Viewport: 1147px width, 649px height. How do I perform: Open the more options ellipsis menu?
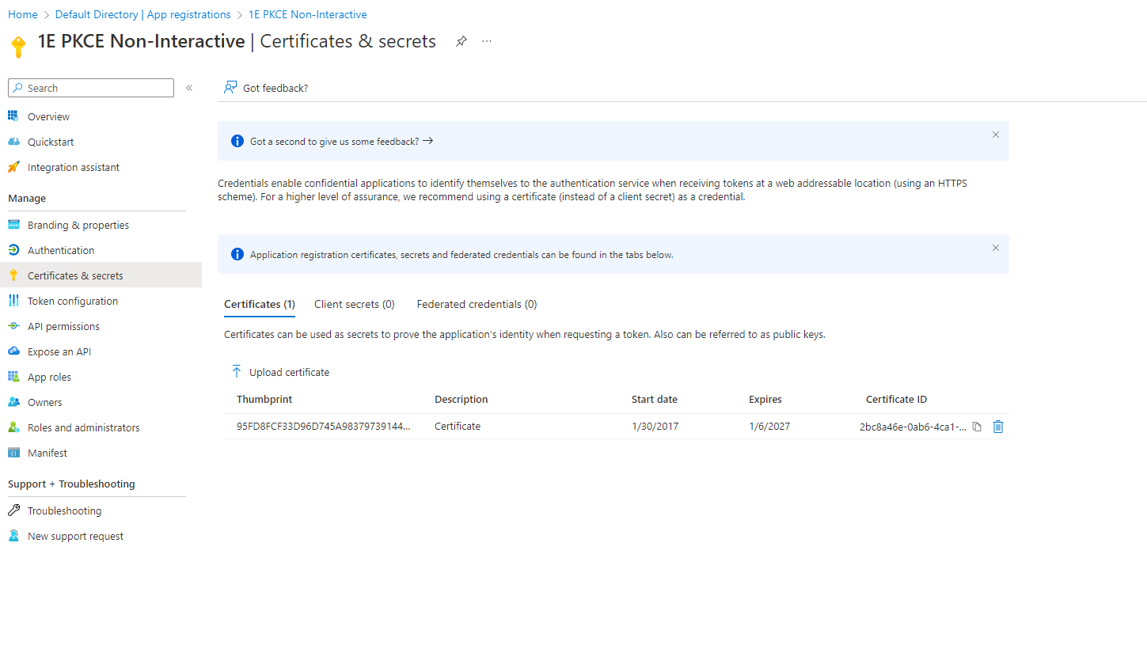[487, 41]
